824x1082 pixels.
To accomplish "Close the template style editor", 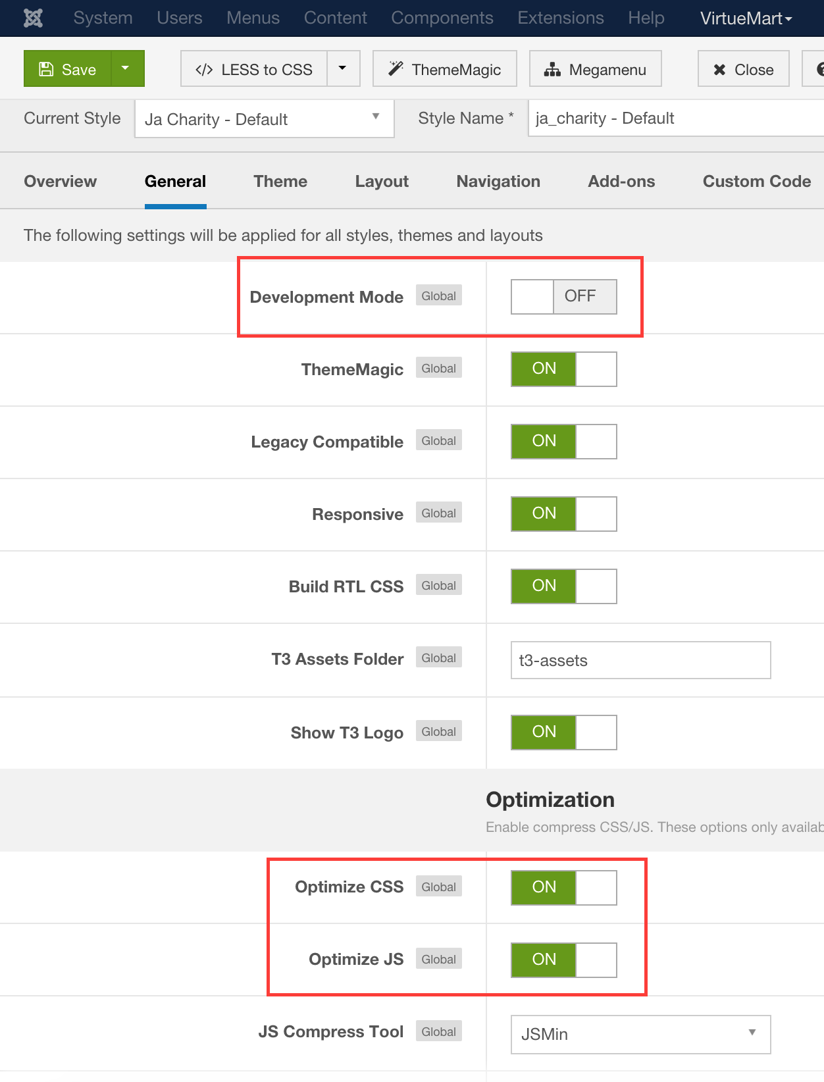I will (744, 69).
